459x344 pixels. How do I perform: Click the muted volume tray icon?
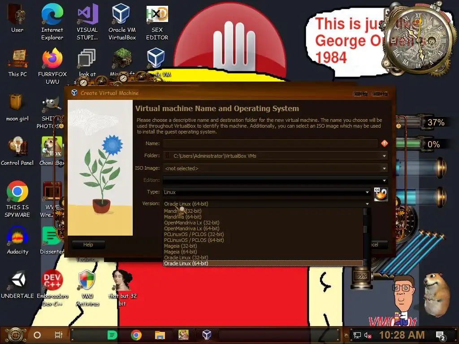point(368,335)
